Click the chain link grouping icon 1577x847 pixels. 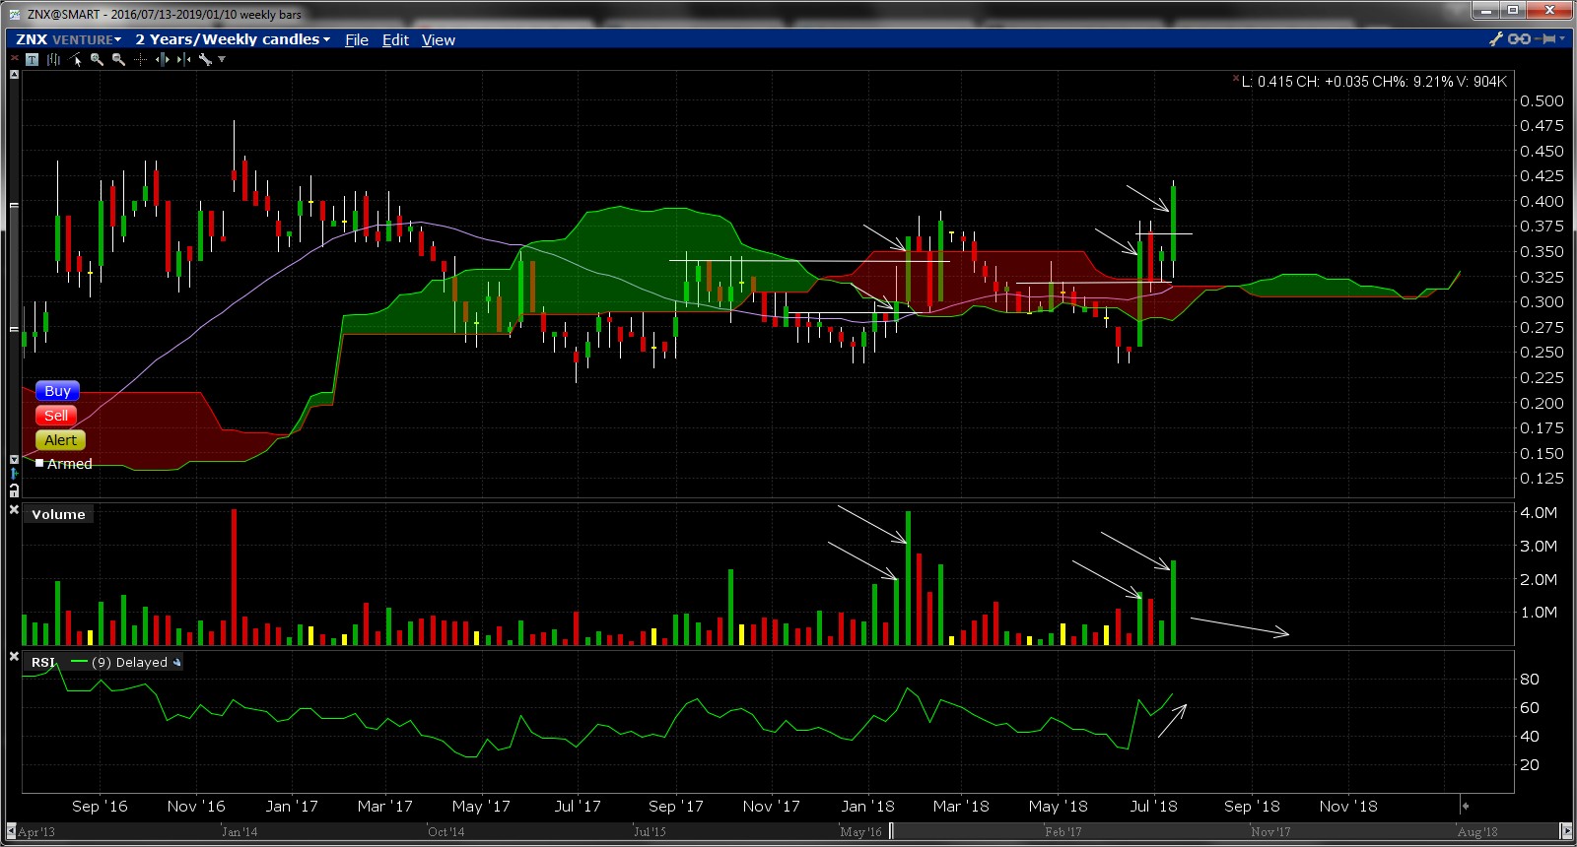(x=1519, y=39)
